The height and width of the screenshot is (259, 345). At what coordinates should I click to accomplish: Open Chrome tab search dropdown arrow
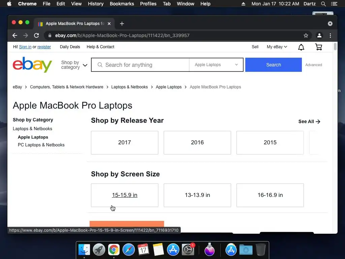[330, 24]
